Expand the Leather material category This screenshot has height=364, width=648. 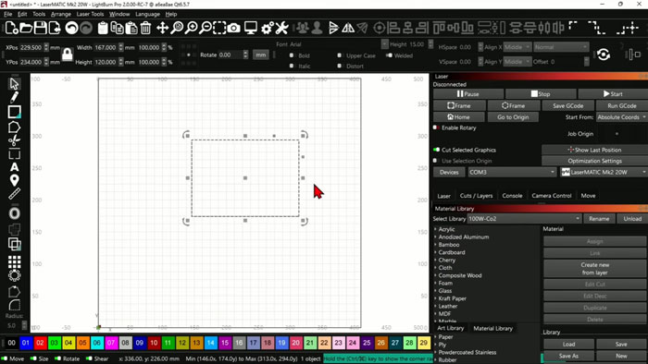(x=436, y=307)
